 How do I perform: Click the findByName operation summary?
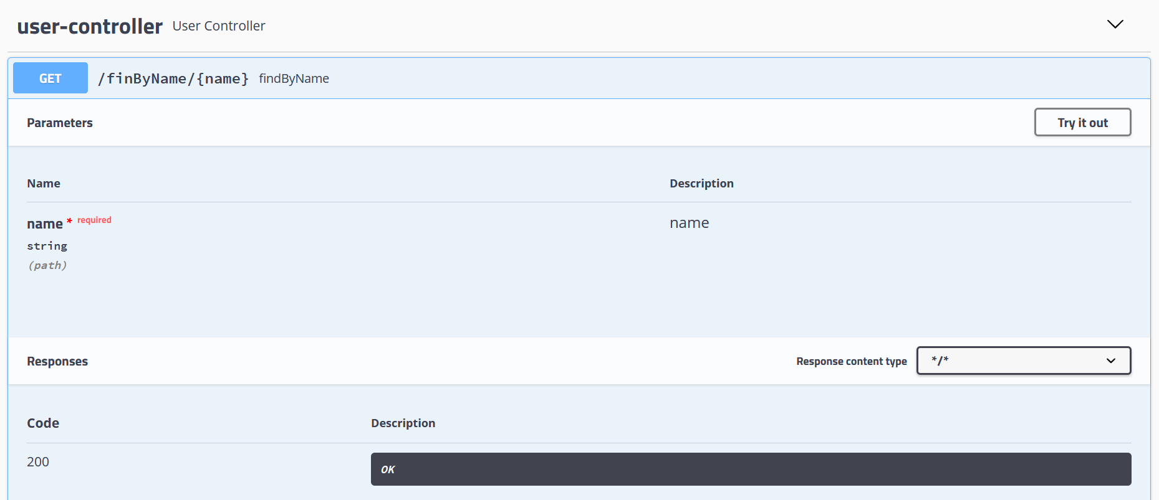click(294, 78)
